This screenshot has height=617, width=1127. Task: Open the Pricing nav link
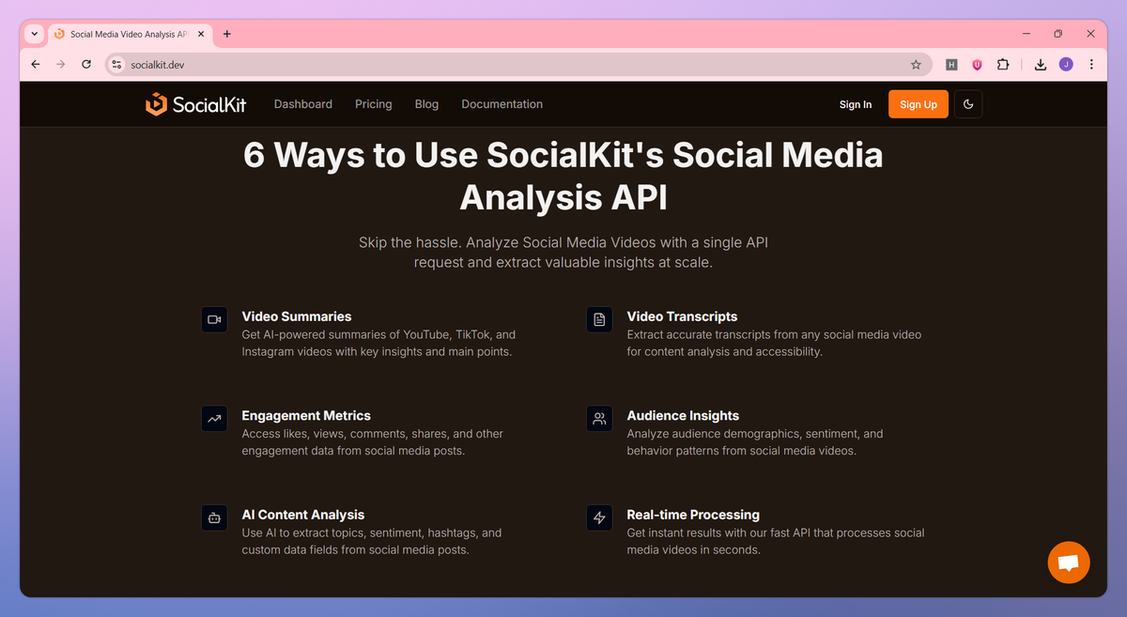click(x=374, y=104)
